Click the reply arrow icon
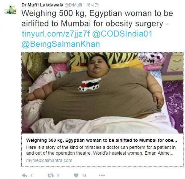The image size is (185, 179). click(25, 175)
